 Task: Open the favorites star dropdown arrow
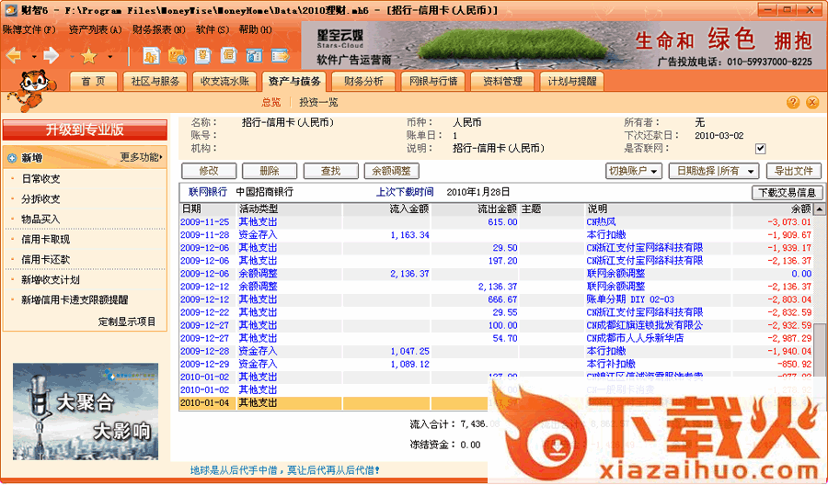pos(109,56)
